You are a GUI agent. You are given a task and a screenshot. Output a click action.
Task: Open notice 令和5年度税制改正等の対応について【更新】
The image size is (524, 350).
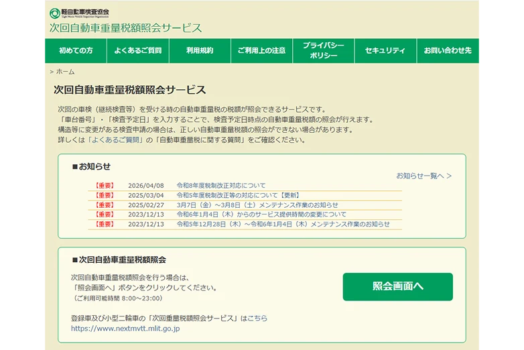239,195
